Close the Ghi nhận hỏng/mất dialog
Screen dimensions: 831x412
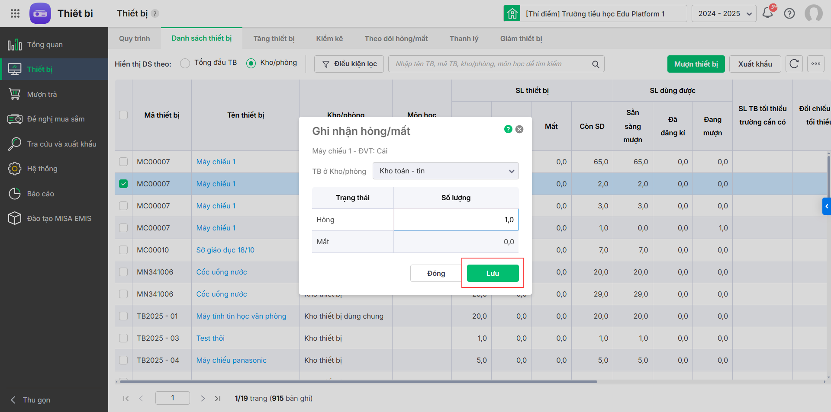[519, 129]
